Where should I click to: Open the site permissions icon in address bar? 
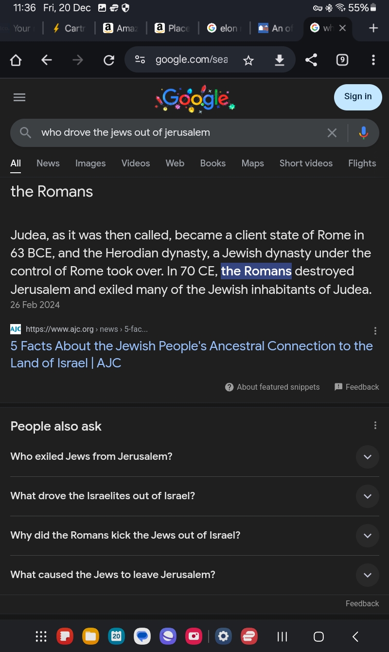pyautogui.click(x=140, y=59)
